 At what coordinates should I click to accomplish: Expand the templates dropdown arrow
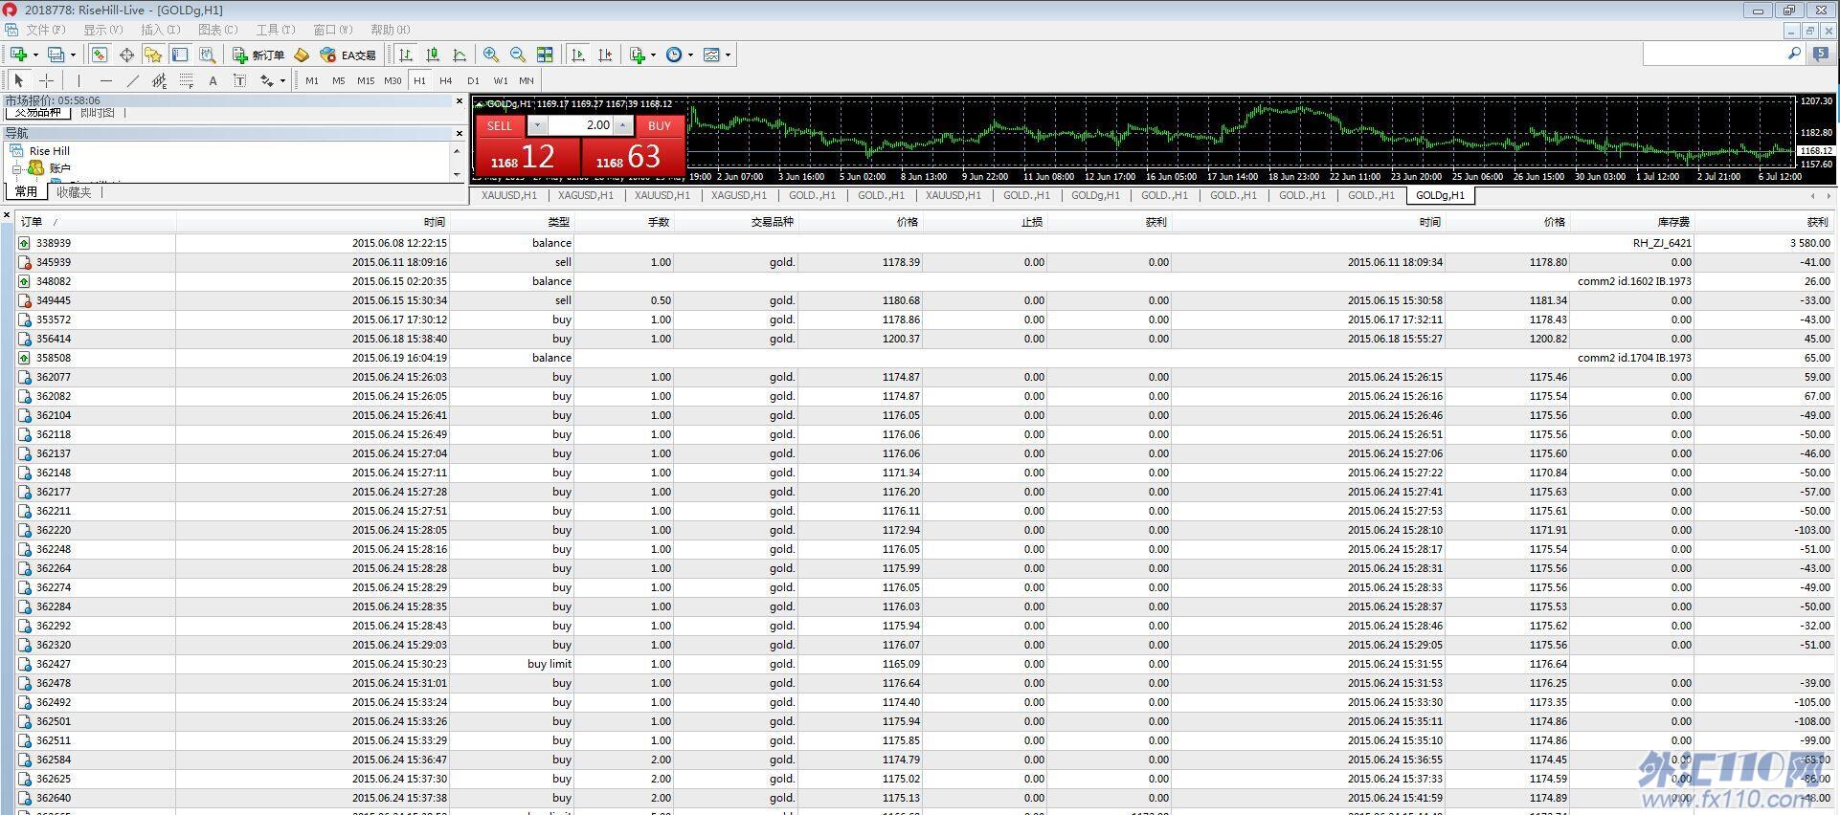(x=728, y=55)
